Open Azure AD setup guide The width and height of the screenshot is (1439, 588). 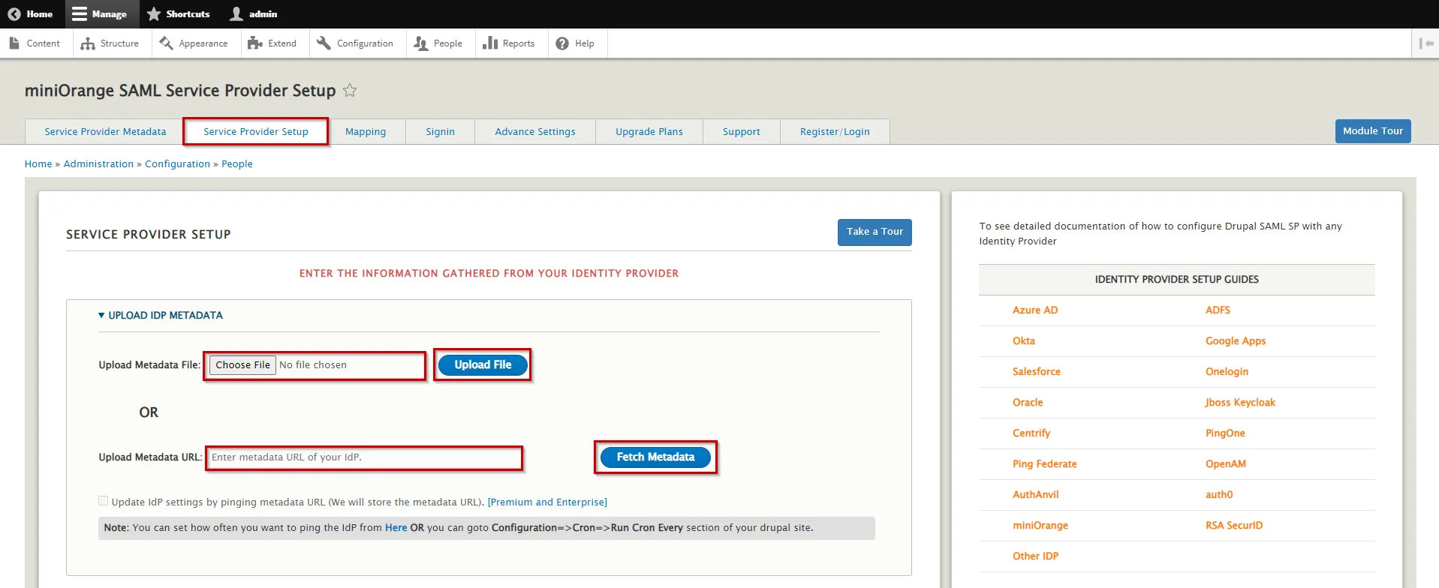[x=1035, y=310]
